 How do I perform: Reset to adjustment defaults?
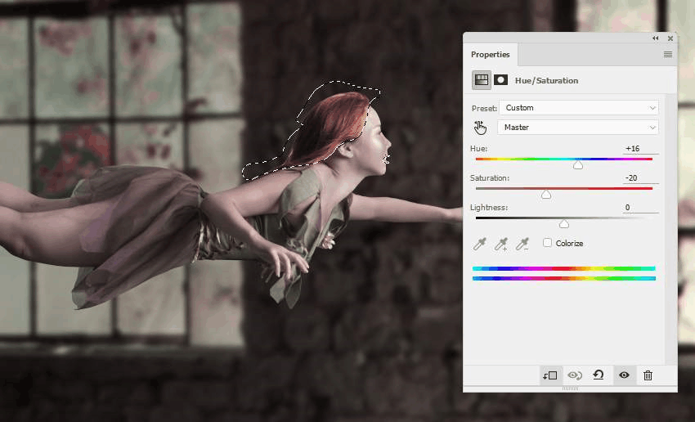[599, 375]
